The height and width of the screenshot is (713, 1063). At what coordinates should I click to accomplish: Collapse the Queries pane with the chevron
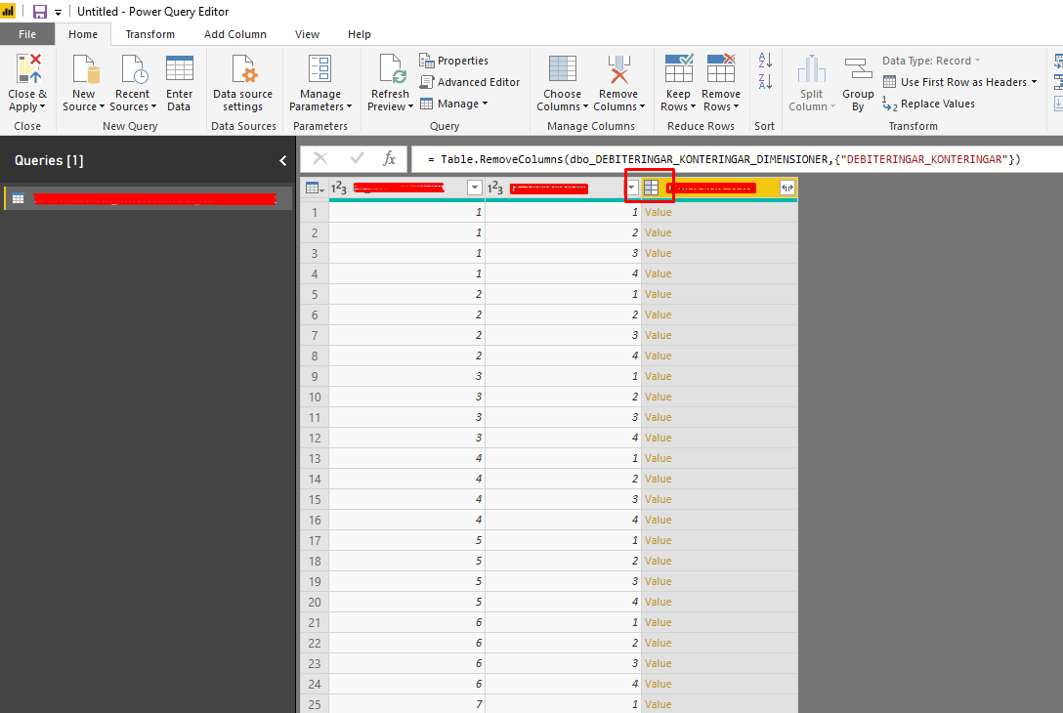pos(283,160)
